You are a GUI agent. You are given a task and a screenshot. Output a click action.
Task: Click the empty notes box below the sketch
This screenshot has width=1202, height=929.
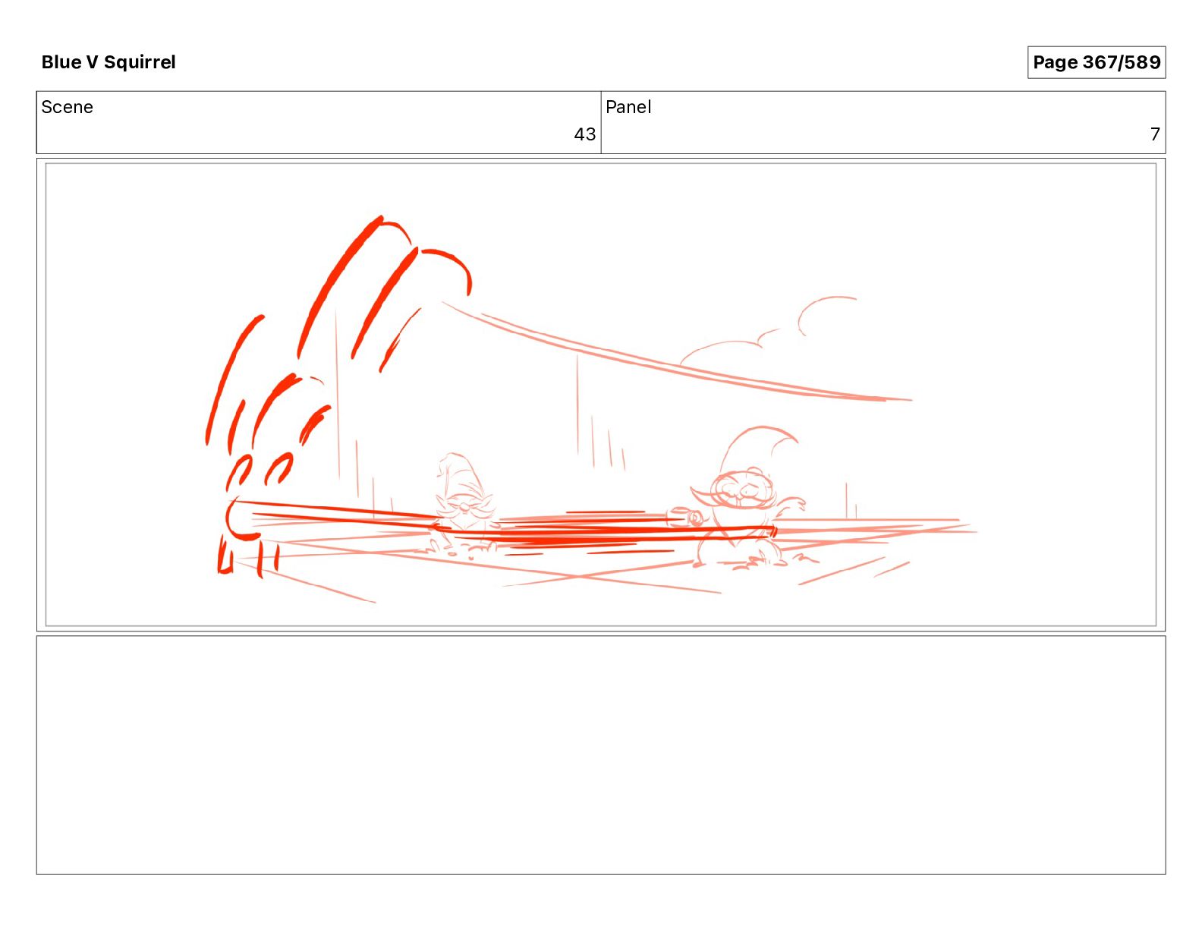pos(601,755)
